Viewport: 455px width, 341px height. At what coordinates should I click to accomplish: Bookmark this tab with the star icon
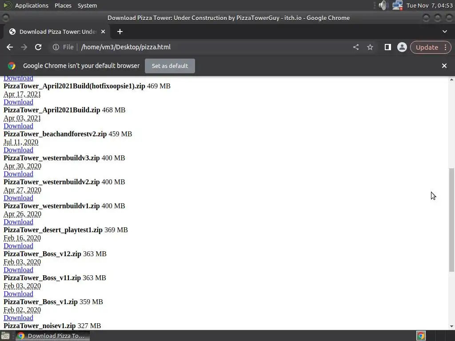click(x=370, y=47)
